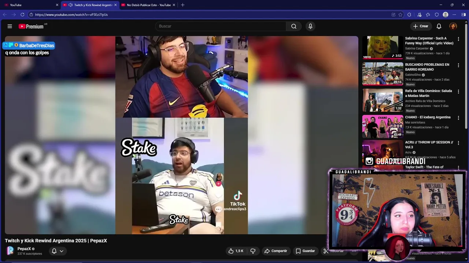
Task: Like the video (1,5 K)
Action: 236,251
